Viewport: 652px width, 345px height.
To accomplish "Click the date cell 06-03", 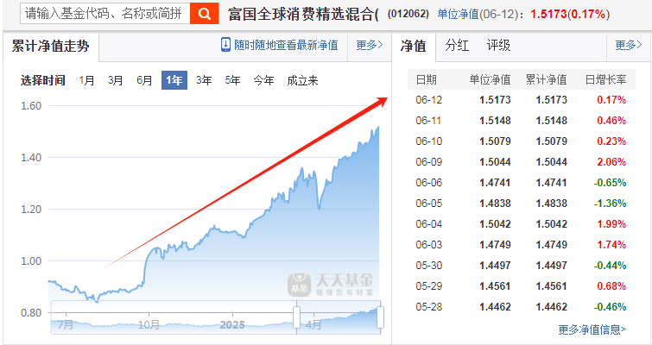I will click(x=428, y=245).
